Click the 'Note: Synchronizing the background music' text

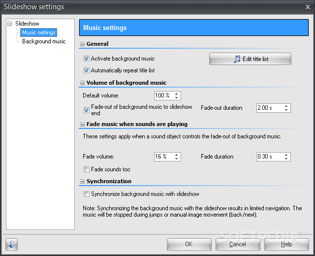pos(192,211)
